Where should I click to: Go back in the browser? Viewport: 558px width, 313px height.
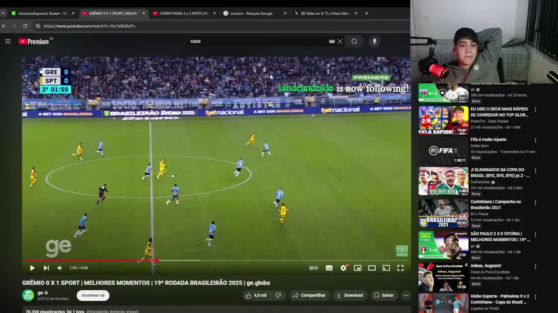3,26
